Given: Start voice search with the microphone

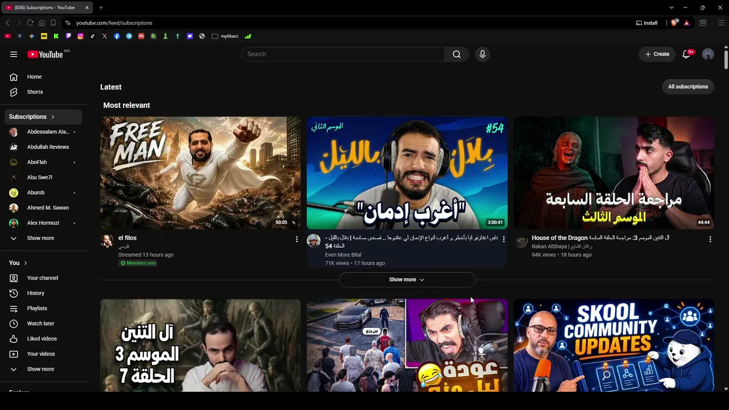Looking at the screenshot, I should (482, 54).
